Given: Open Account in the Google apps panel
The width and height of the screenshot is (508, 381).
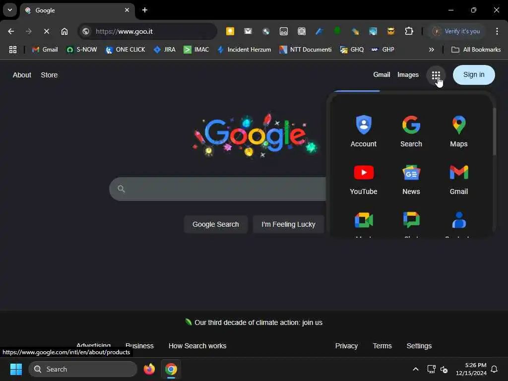Looking at the screenshot, I should pos(363,131).
